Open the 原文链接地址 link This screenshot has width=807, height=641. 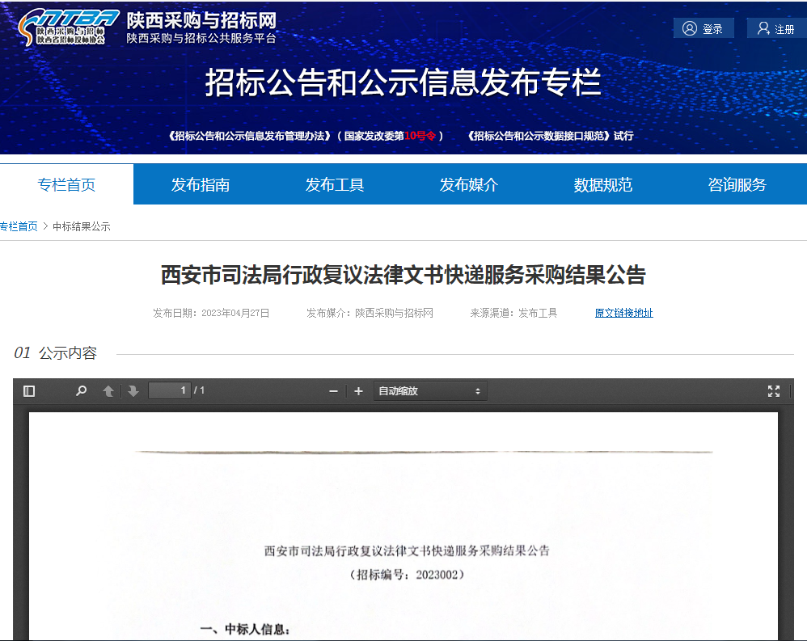pyautogui.click(x=623, y=314)
